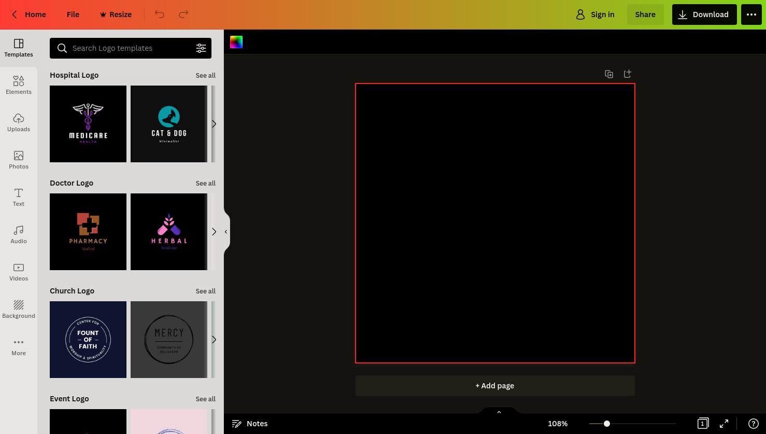The image size is (766, 434).
Task: Open the help question mark icon
Action: coord(754,424)
